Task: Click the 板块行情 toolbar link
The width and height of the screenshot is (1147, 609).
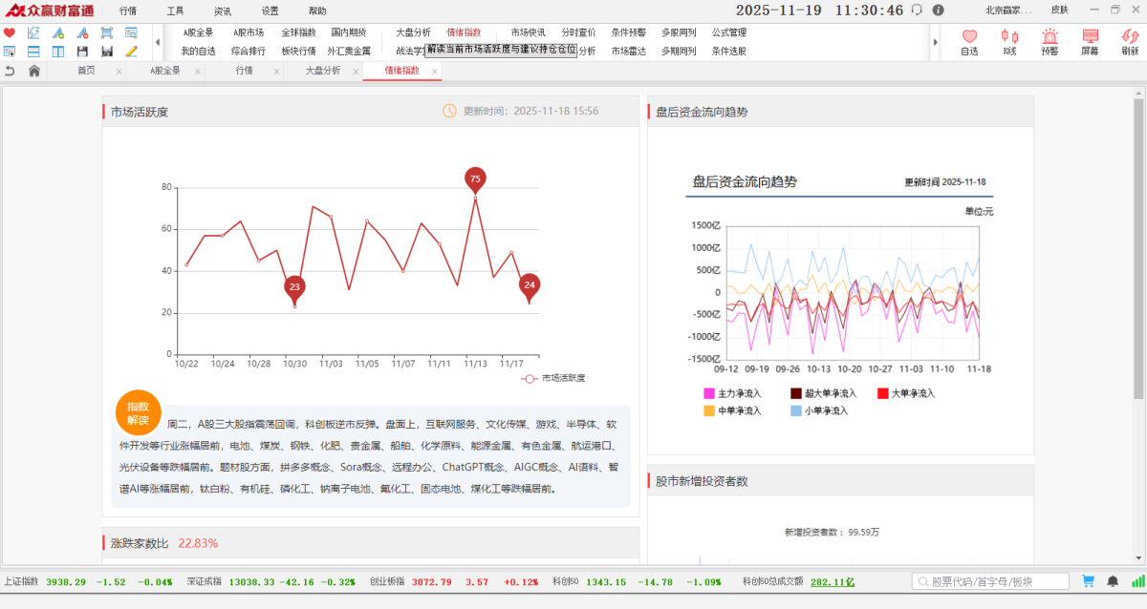Action: pyautogui.click(x=298, y=51)
